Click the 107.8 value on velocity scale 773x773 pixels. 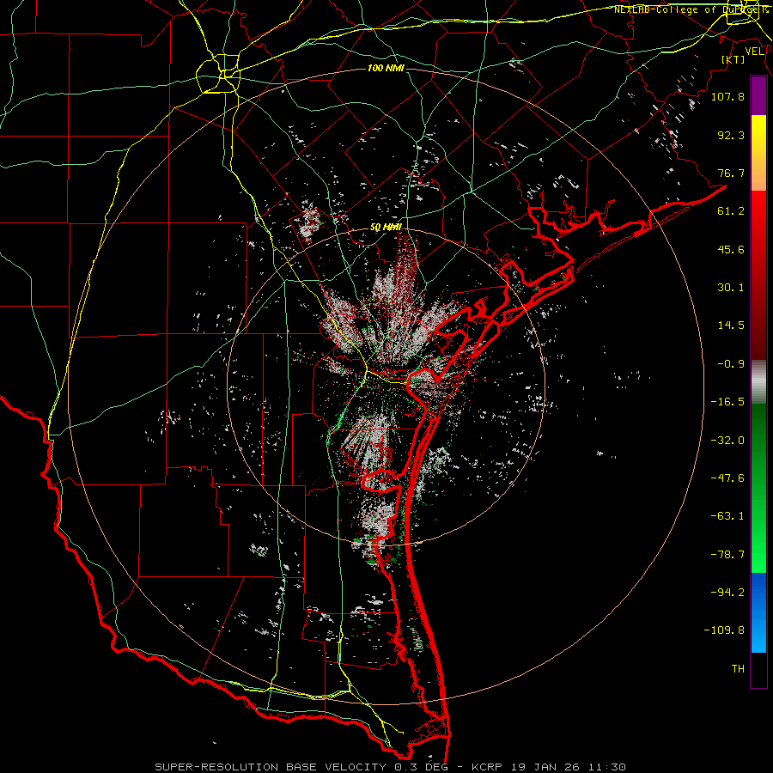[x=727, y=96]
